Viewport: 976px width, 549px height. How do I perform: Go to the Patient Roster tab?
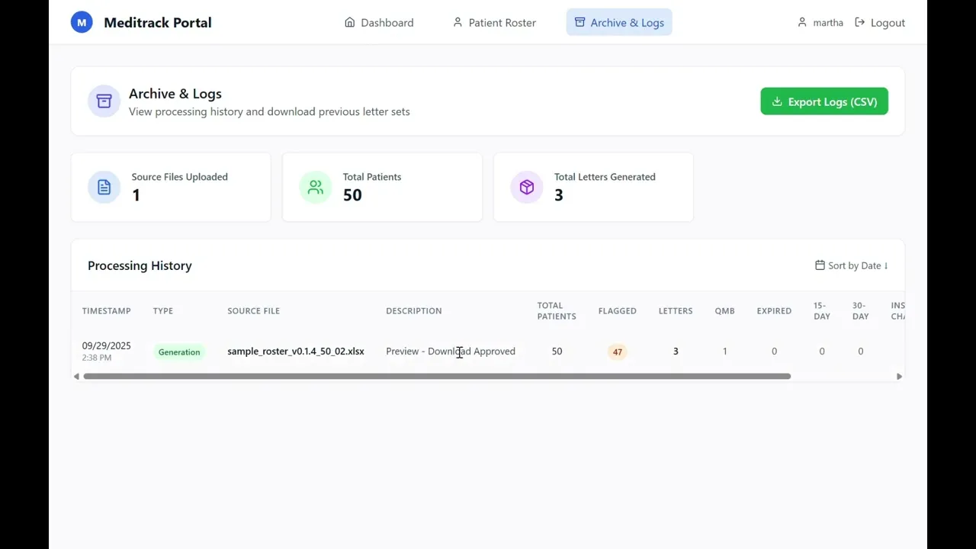tap(494, 23)
